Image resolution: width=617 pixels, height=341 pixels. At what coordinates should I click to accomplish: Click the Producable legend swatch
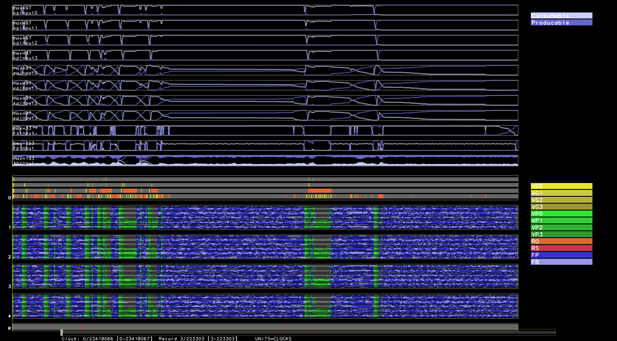561,22
